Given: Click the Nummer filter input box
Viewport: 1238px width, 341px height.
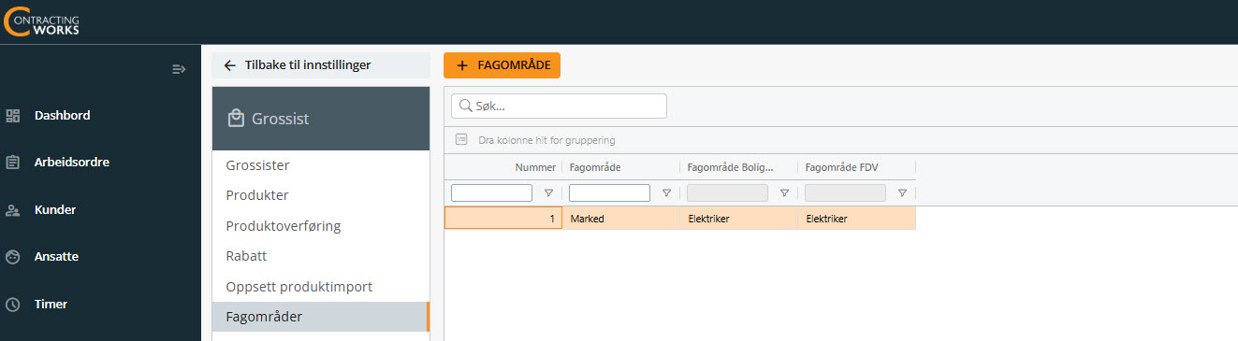Looking at the screenshot, I should coord(491,193).
